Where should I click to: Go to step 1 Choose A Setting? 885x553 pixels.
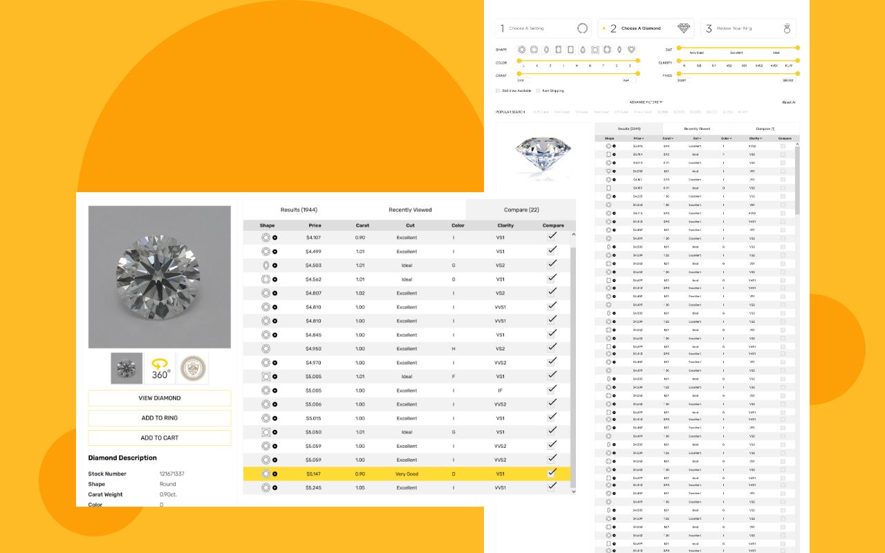click(x=543, y=28)
